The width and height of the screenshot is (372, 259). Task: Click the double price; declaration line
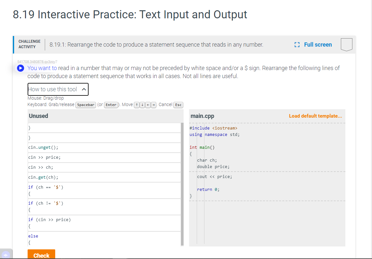[x=213, y=167]
